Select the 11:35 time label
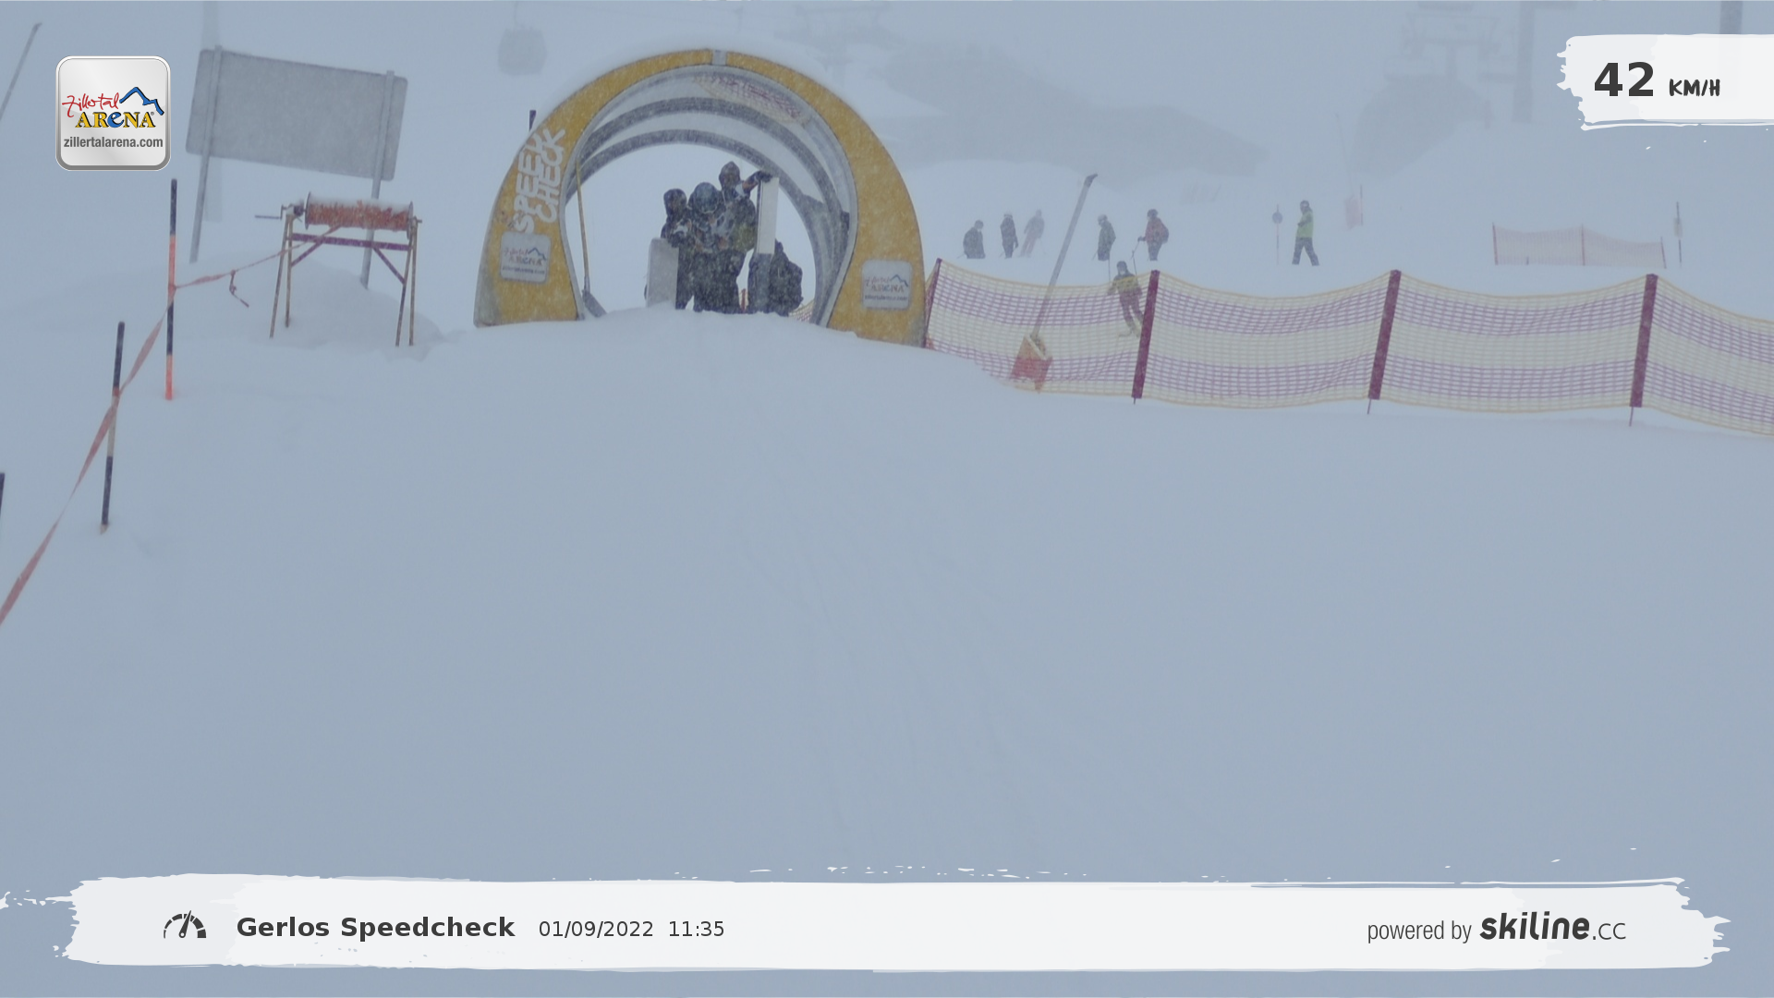The image size is (1774, 998). coord(696,930)
